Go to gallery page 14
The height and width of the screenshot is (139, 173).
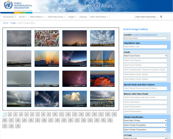point(81,114)
